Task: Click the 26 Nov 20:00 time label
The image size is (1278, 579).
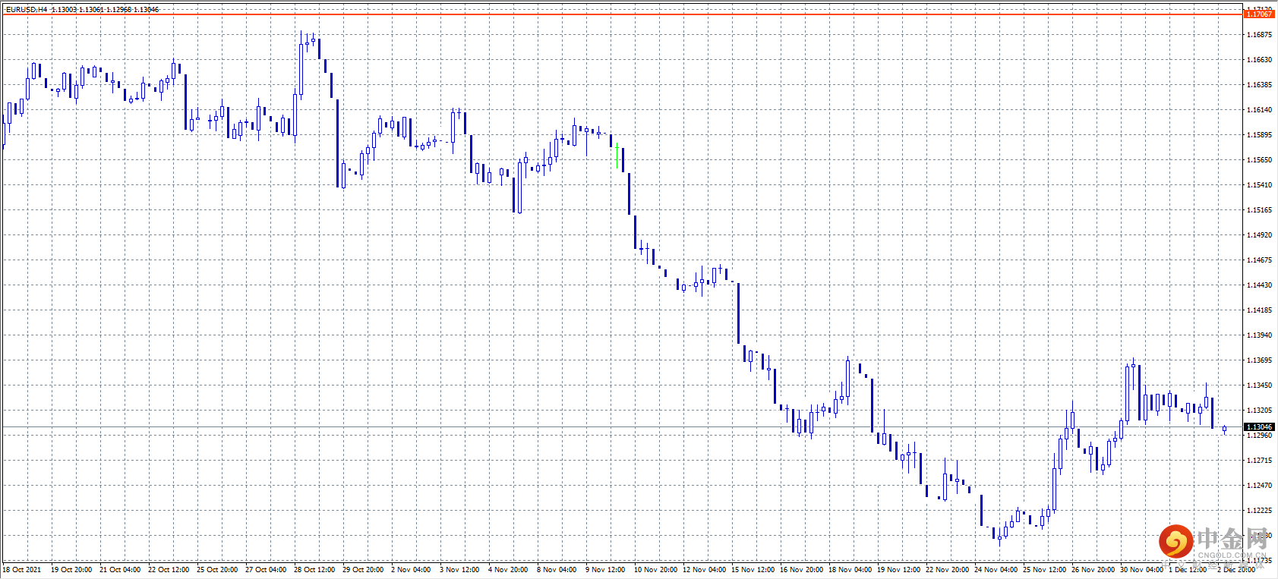Action: coord(1093,570)
